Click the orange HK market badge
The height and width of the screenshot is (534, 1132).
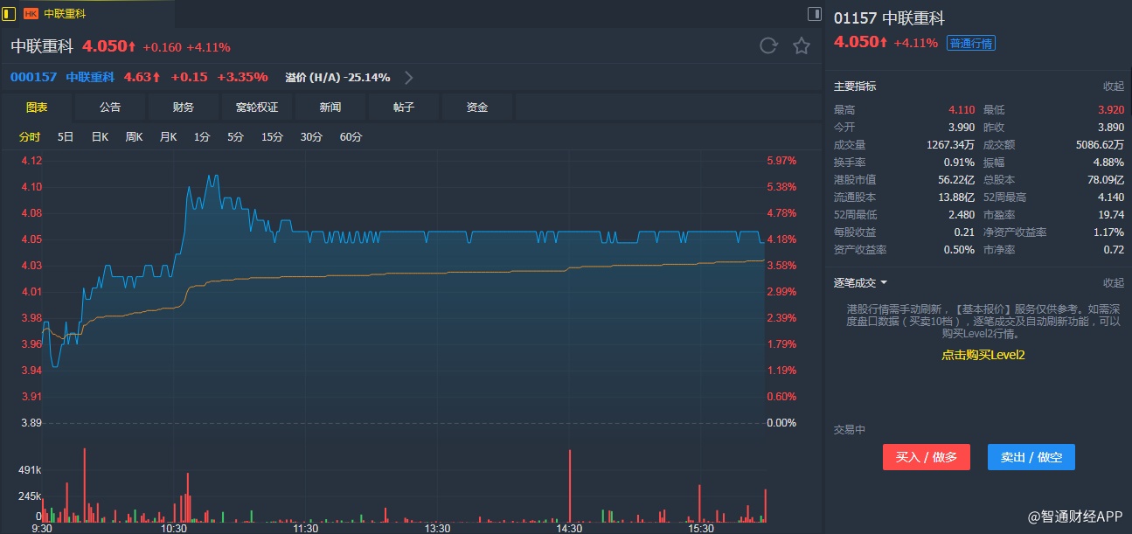coord(31,14)
